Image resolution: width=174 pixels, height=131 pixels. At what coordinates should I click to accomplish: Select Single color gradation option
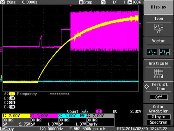pos(159,117)
